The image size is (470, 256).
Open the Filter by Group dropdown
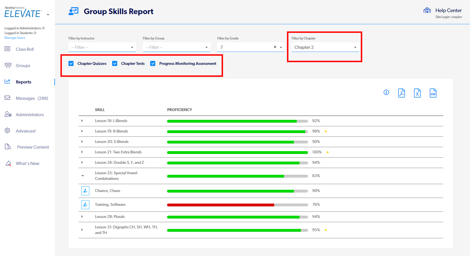177,47
